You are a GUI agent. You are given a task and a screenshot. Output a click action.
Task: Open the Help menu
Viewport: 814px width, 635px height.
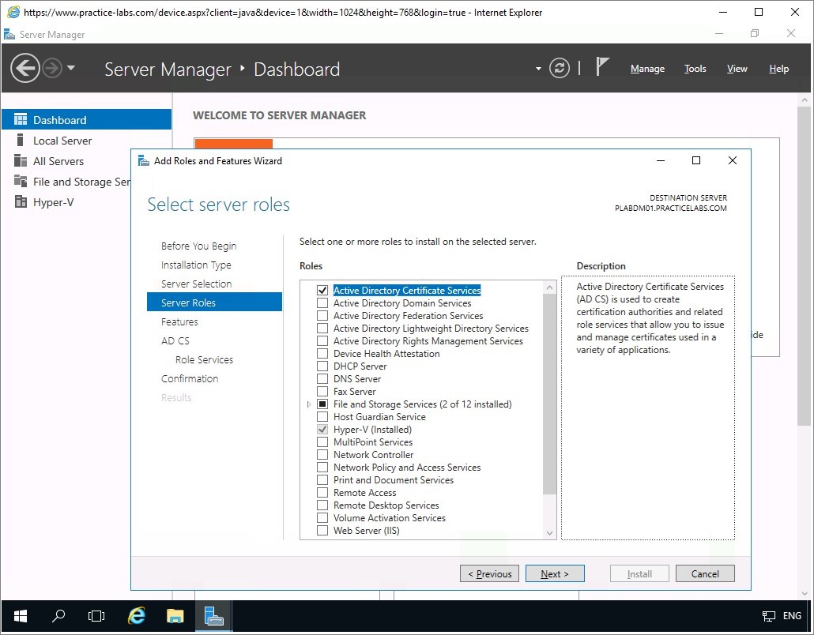pyautogui.click(x=778, y=69)
